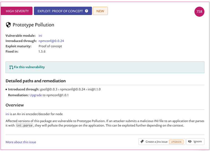Click Create a Jira issue button

pos(162,142)
